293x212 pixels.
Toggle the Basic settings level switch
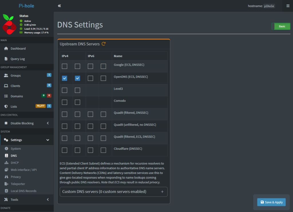pos(281,26)
